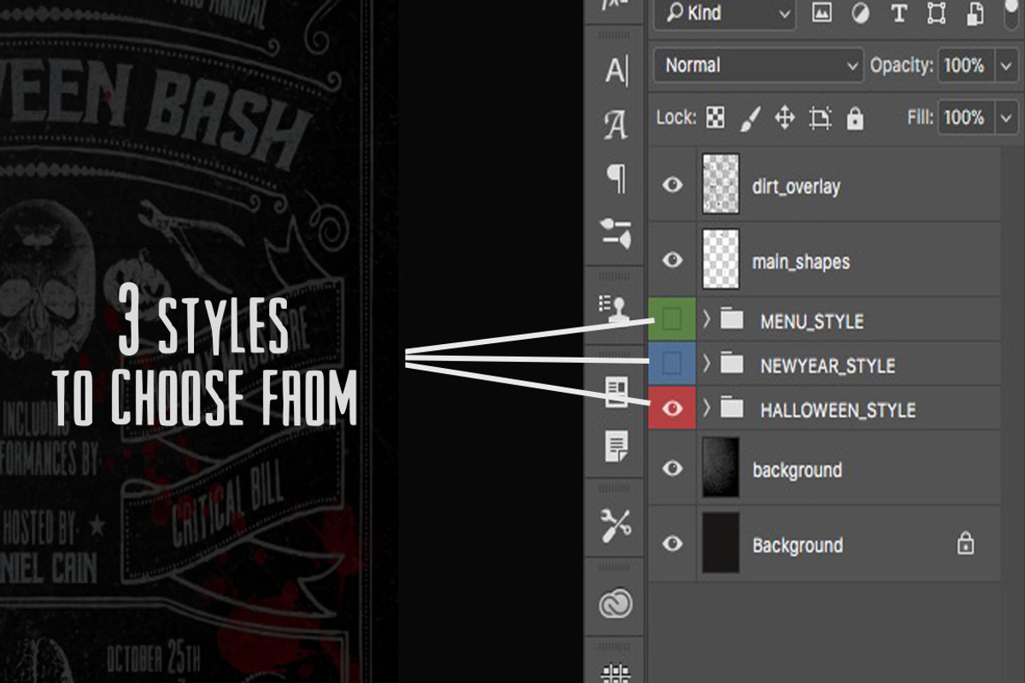Select the NEWYEAR_STYLE group name

pos(828,365)
